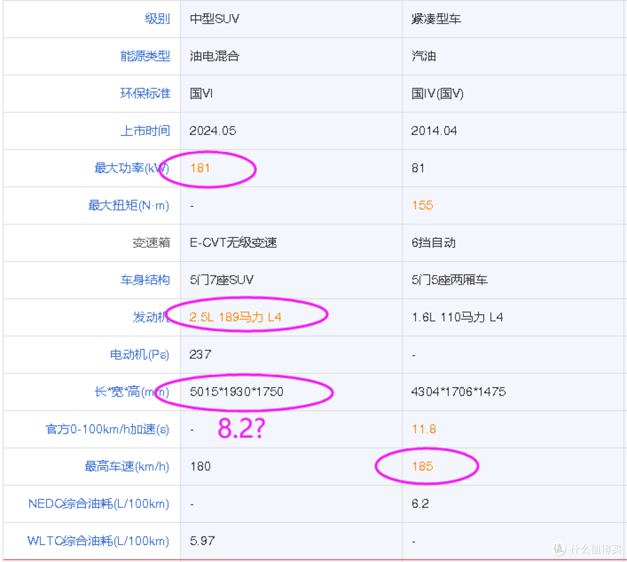This screenshot has height=562, width=627.
Task: Open the WLTC综合油耗(L/100km) label link
Action: pyautogui.click(x=98, y=540)
